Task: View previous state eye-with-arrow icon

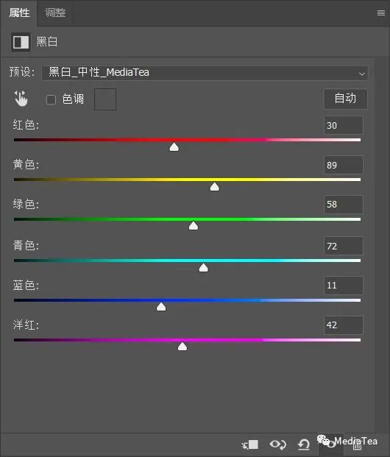Action: tap(277, 444)
